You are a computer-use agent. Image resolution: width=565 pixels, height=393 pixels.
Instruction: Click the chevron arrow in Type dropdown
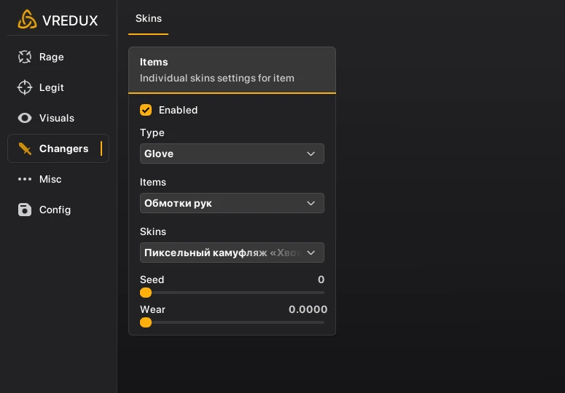pyautogui.click(x=311, y=154)
